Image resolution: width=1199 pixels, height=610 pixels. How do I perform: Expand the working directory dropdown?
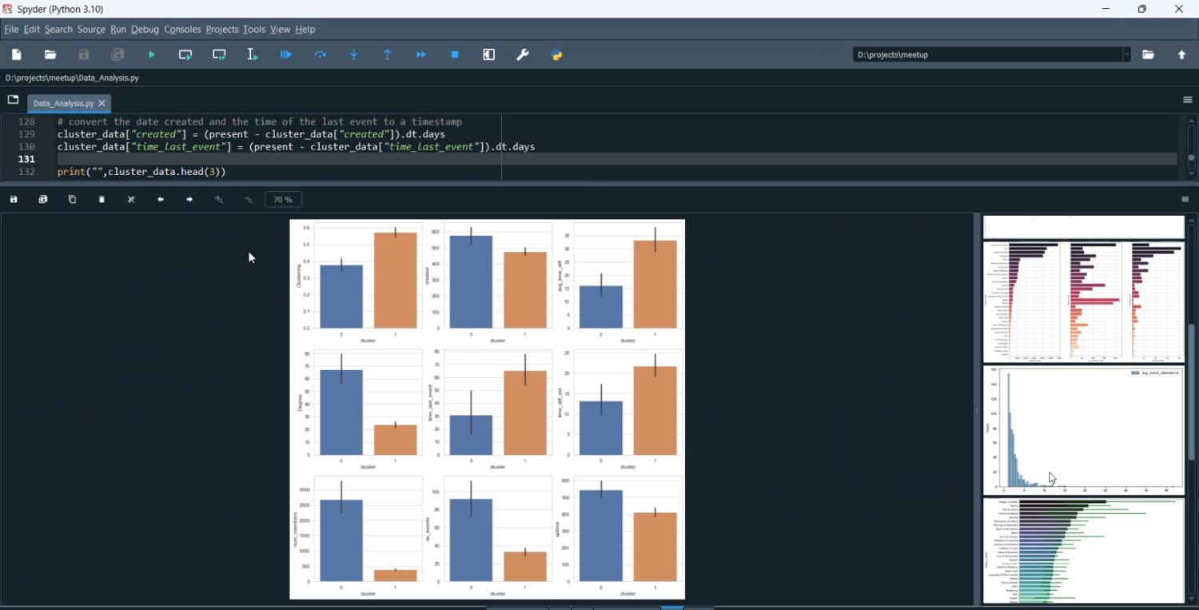point(1127,55)
